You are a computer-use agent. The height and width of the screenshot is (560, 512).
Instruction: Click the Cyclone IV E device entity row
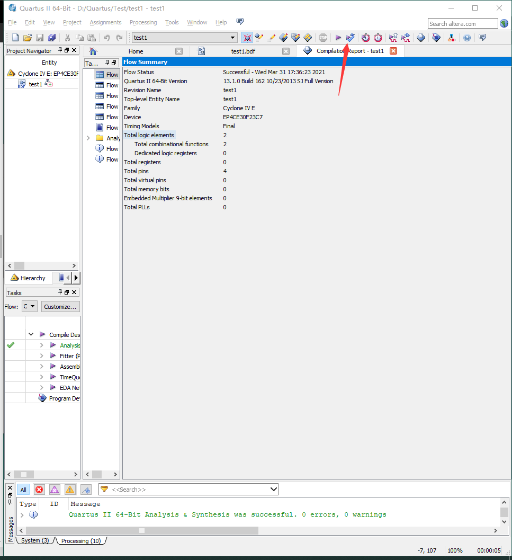click(43, 74)
